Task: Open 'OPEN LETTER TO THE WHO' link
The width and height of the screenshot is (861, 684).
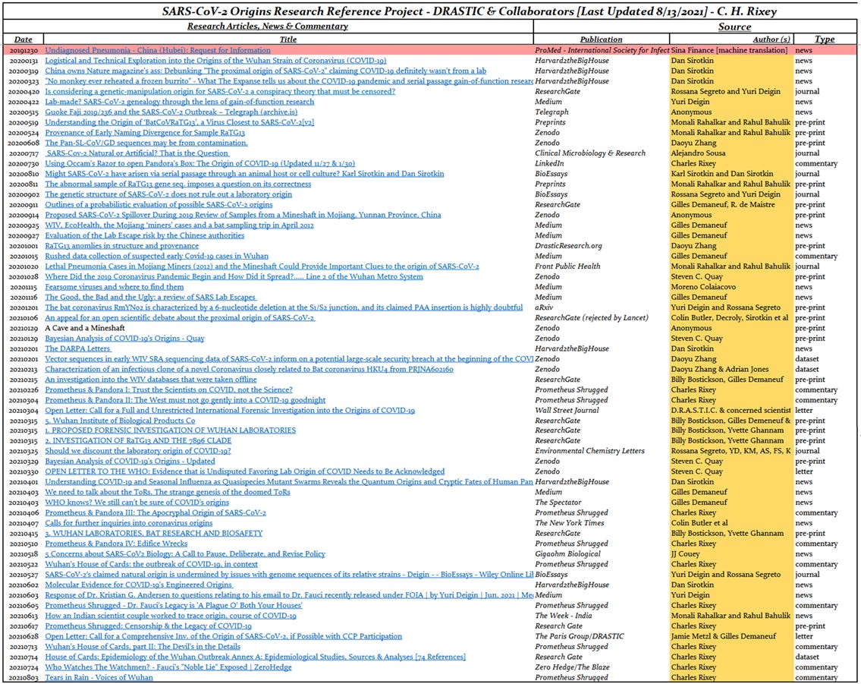Action: [245, 471]
